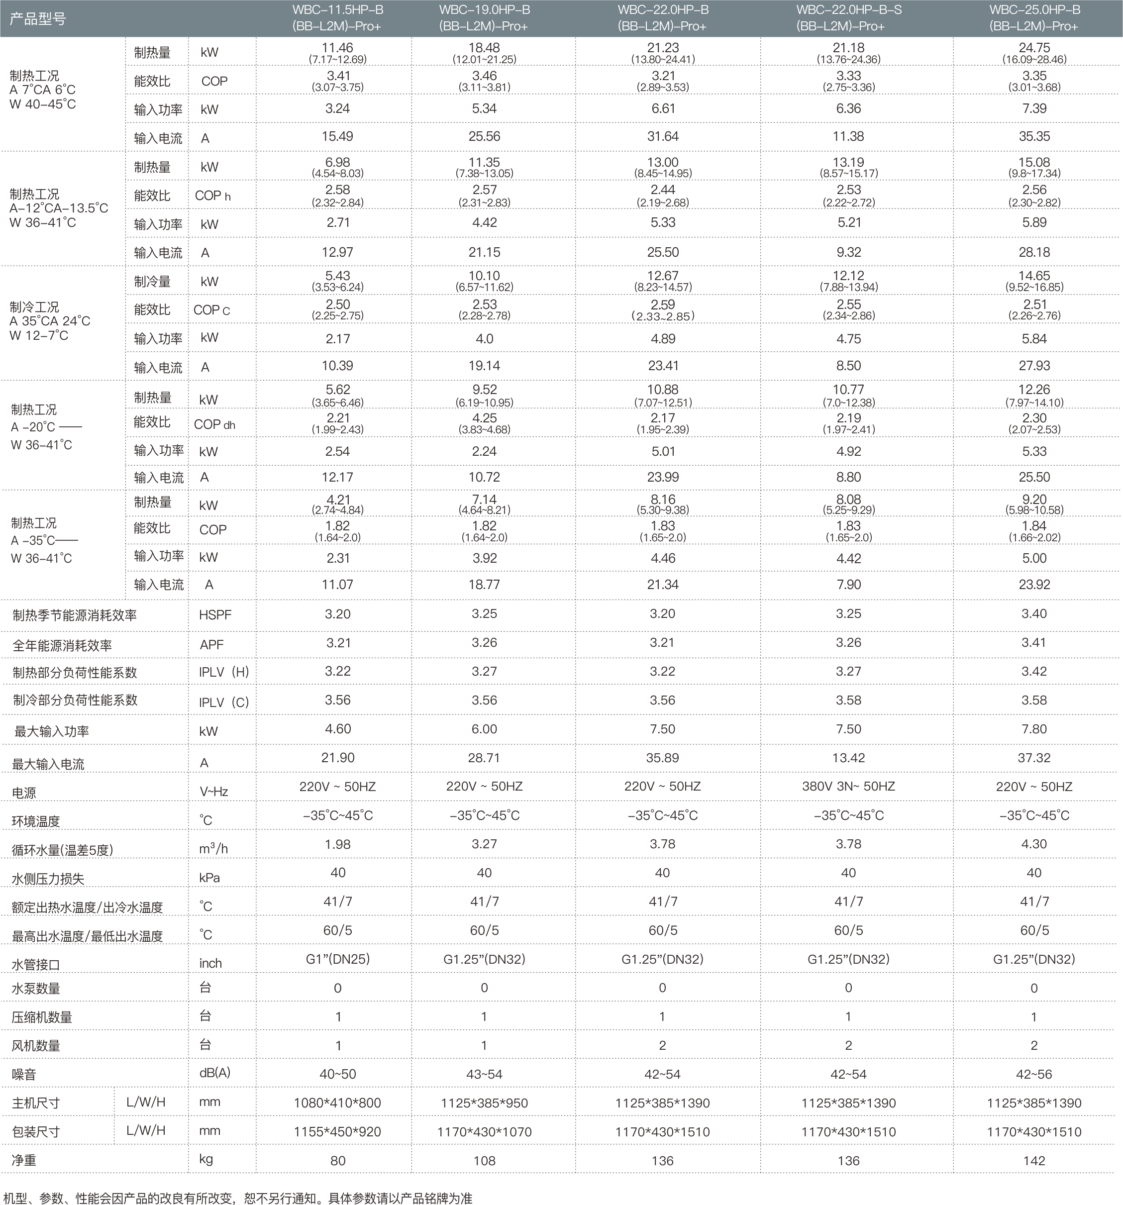The width and height of the screenshot is (1123, 1205).
Task: Select the APF unit cell
Action: tap(211, 644)
